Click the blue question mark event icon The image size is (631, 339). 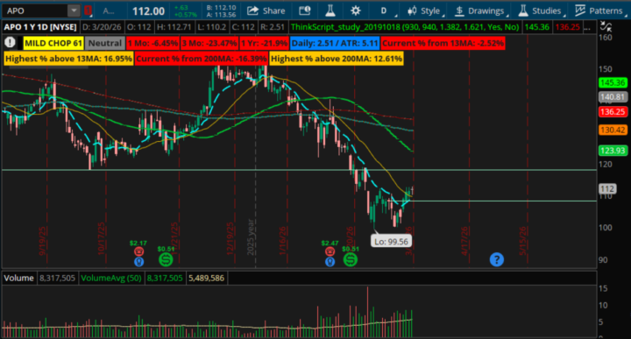point(497,259)
